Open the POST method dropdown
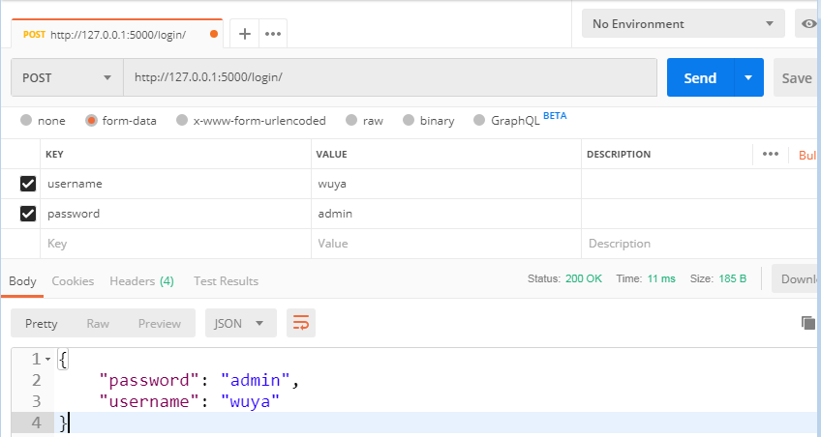Screen dimensions: 821x437 point(67,78)
